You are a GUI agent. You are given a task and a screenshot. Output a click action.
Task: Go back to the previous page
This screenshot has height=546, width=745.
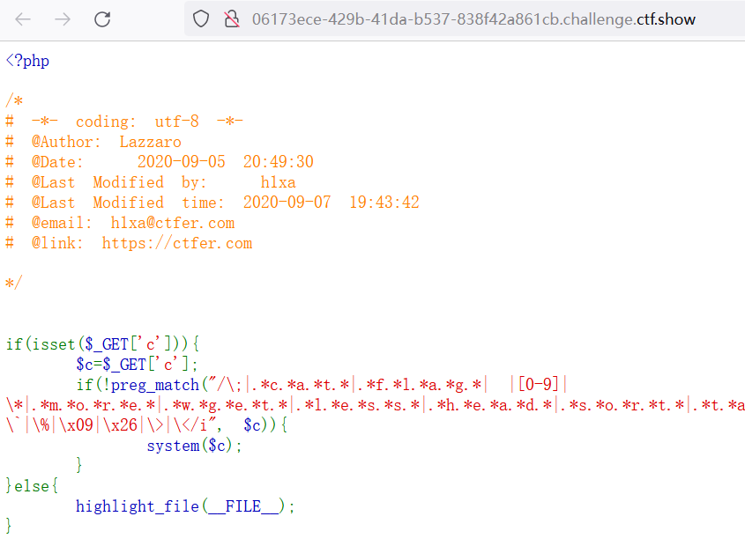point(23,19)
